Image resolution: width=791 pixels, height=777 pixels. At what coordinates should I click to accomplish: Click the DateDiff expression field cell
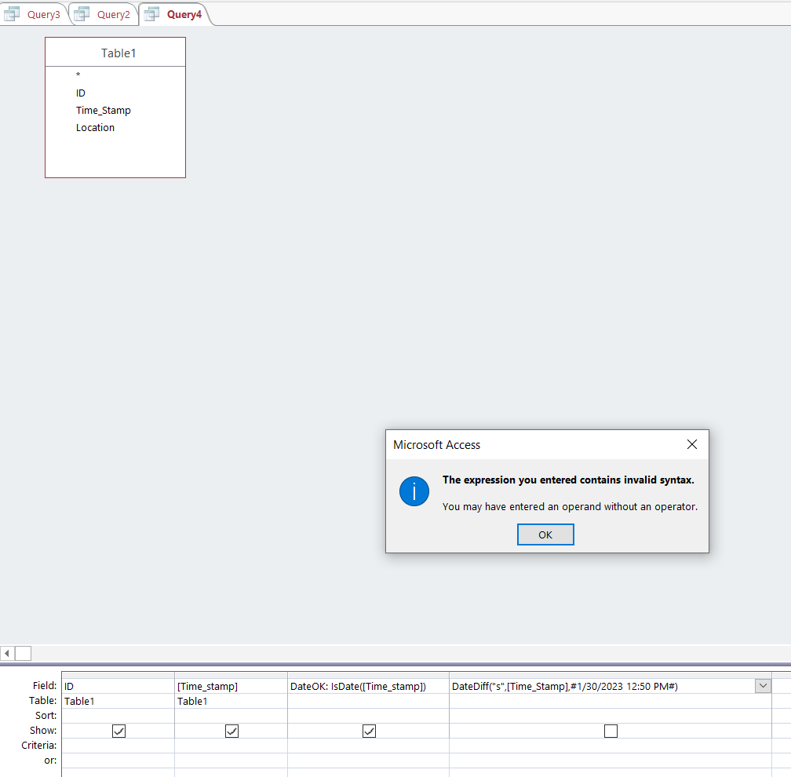click(603, 686)
